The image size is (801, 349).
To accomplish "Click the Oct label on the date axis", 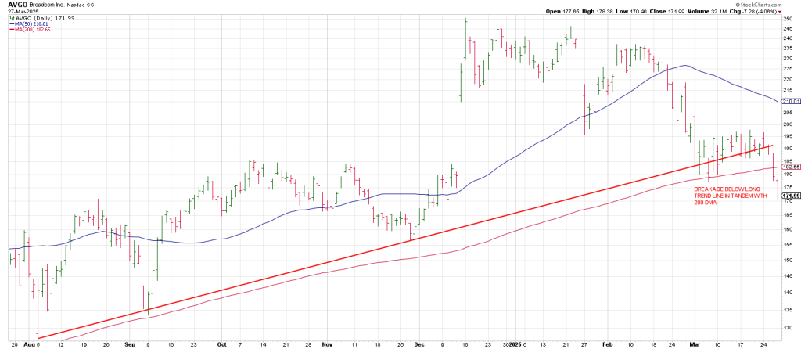I will [x=222, y=343].
